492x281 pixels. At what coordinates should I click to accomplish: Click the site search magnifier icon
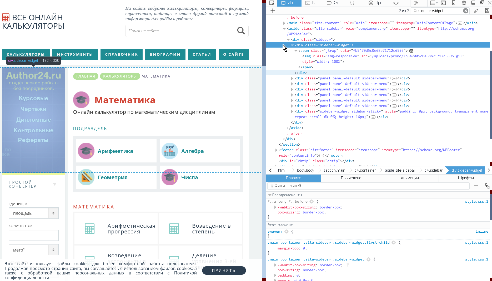click(241, 31)
